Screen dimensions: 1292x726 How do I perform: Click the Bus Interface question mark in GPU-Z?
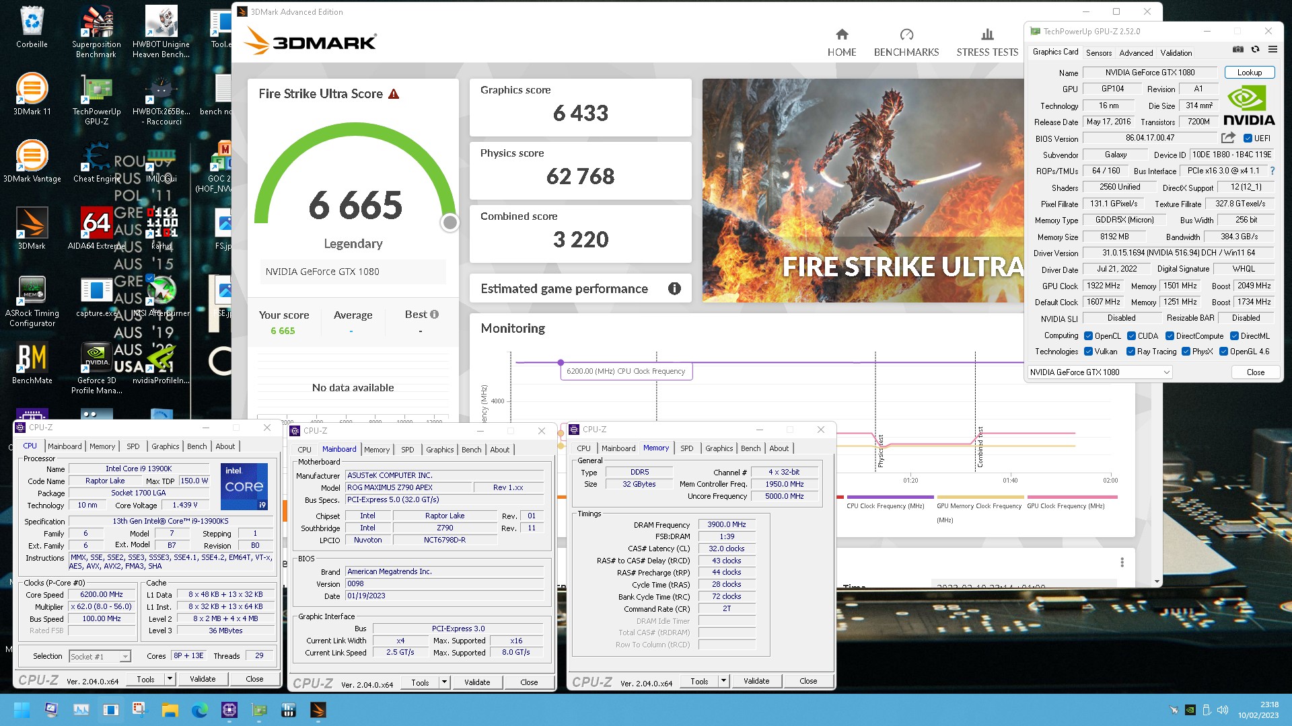click(1272, 171)
